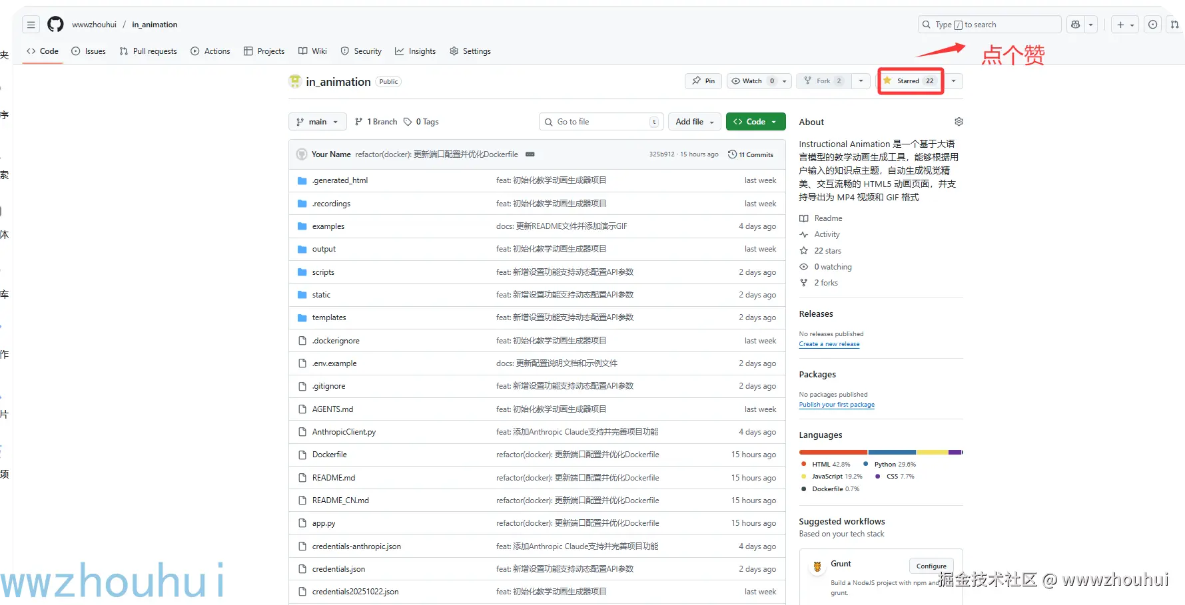Click the .recordings folder icon
Image resolution: width=1185 pixels, height=605 pixels.
tap(302, 204)
